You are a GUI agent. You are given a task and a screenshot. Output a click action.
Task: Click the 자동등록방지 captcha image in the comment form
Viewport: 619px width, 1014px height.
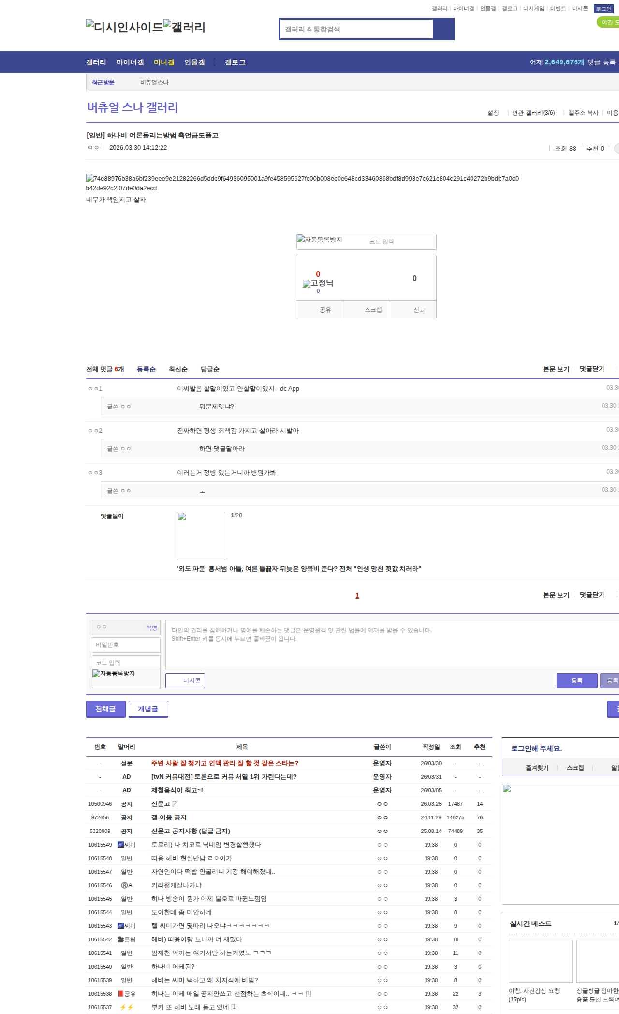(114, 674)
